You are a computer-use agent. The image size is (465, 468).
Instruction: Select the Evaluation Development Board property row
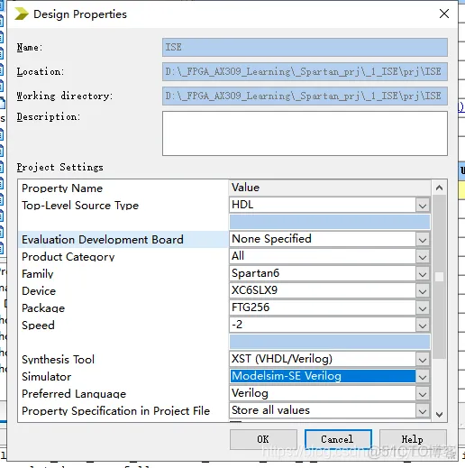pos(123,240)
